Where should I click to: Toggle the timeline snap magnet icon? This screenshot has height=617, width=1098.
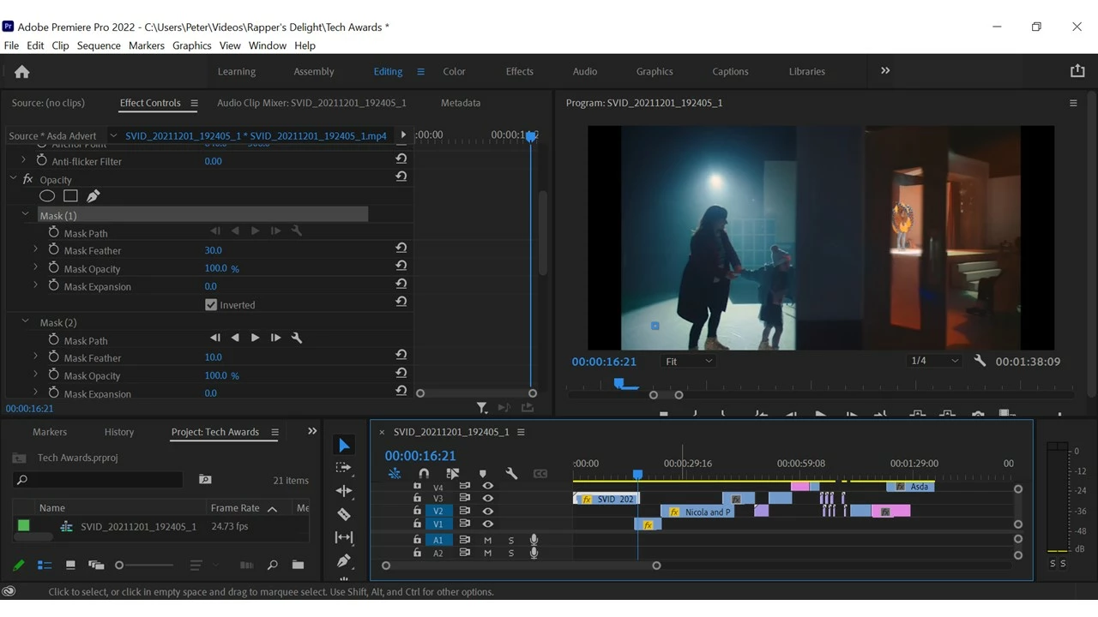tap(424, 473)
